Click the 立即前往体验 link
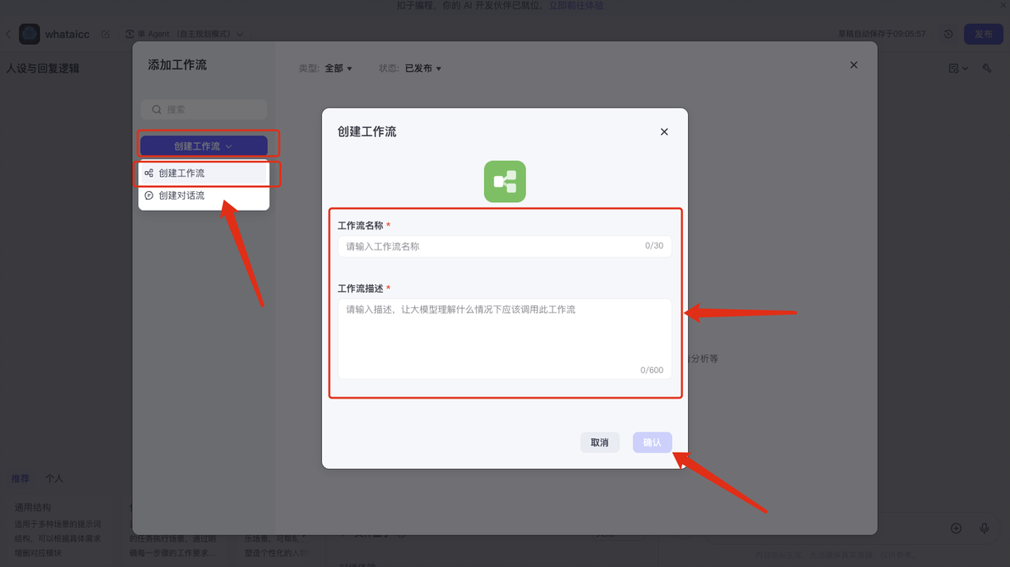The height and width of the screenshot is (567, 1010). point(576,5)
